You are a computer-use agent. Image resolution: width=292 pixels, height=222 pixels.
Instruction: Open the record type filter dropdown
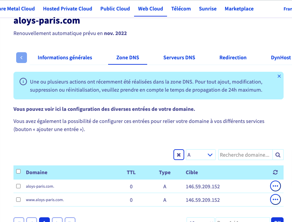201,155
